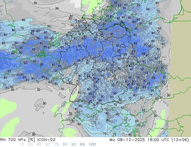Click the '(12+06)' forecast run label
The width and height of the screenshot is (191, 147).
click(180, 140)
